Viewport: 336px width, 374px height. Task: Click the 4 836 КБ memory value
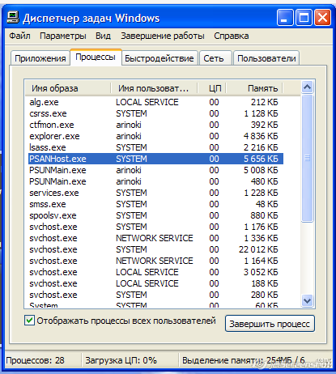[x=261, y=136]
